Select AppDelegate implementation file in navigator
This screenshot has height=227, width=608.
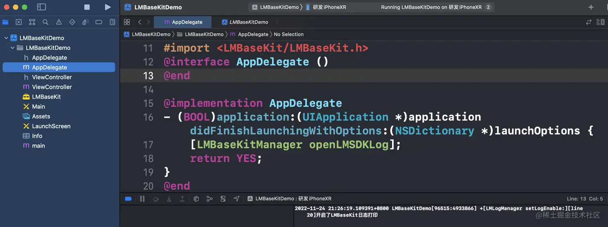pyautogui.click(x=59, y=67)
